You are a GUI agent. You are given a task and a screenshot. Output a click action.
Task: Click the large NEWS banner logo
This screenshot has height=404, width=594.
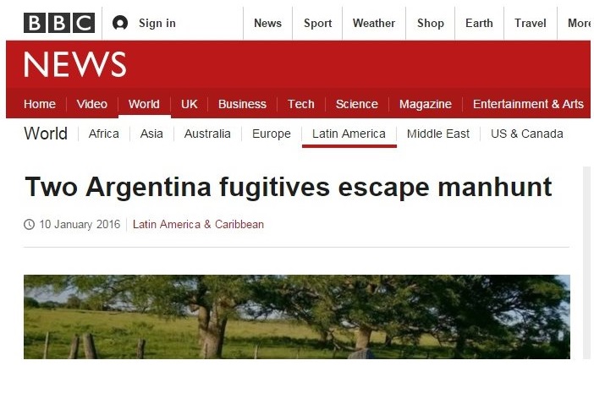75,65
